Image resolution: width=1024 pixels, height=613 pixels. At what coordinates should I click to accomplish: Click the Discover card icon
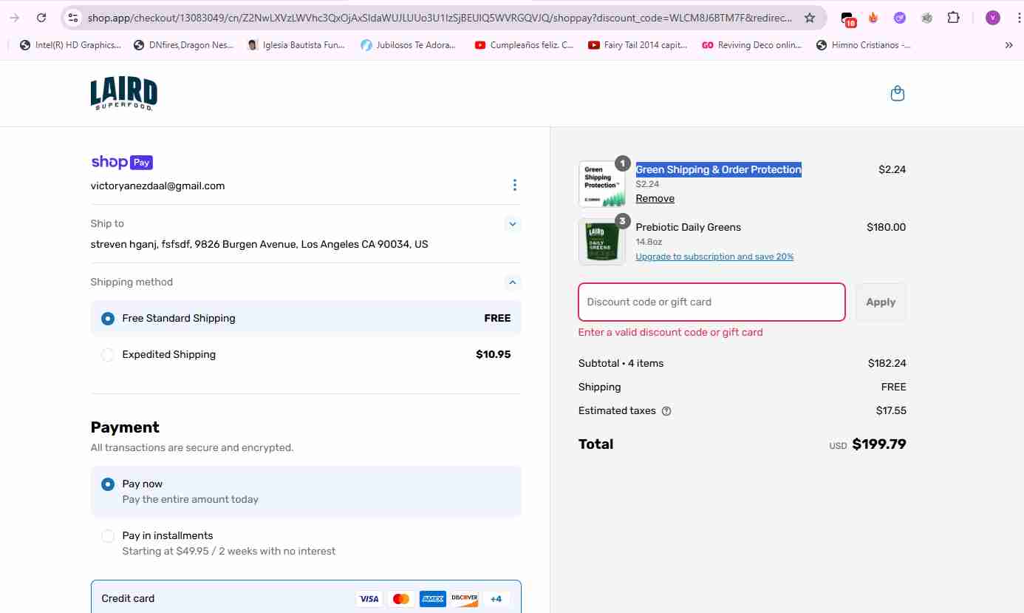pos(465,599)
